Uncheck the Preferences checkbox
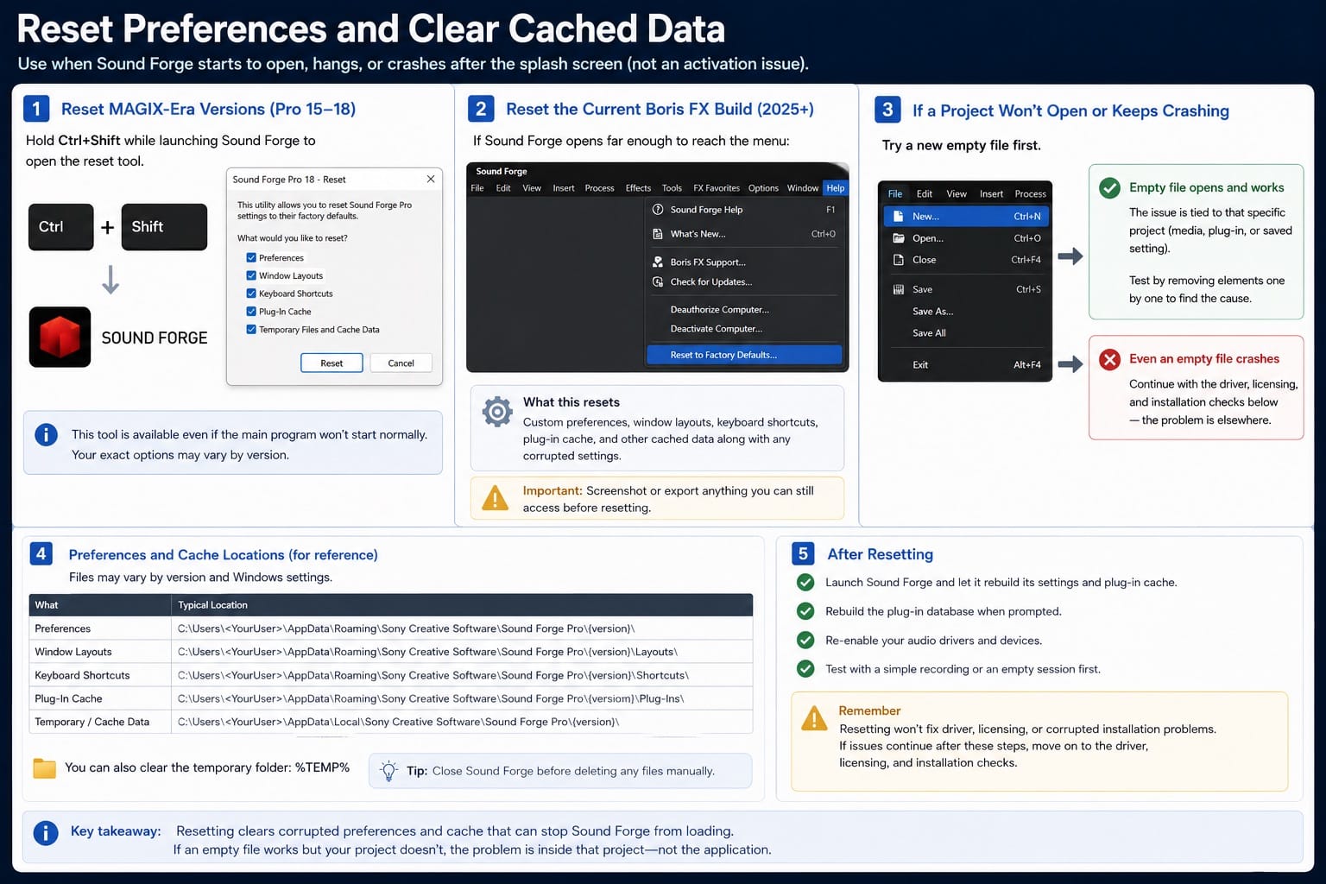 (251, 257)
